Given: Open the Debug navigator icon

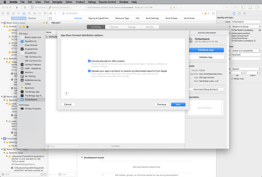Looking at the screenshot, I should tap(34, 13).
